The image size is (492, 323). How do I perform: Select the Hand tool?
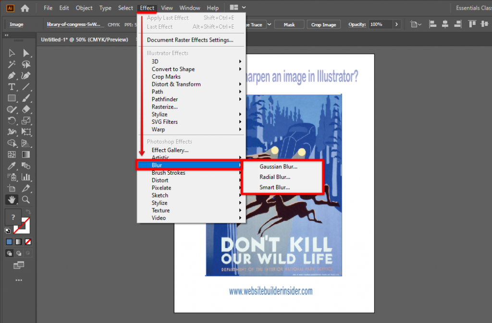point(12,200)
